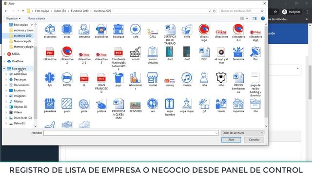This screenshot has width=312, height=175.
Task: Select the actec chip icon file
Action: [67, 31]
